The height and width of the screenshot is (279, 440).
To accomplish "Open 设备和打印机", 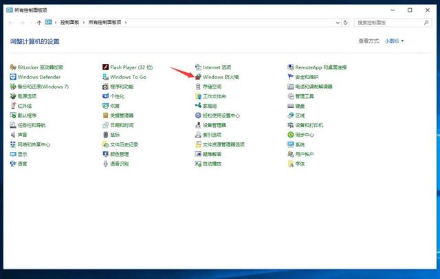I will coord(305,125).
